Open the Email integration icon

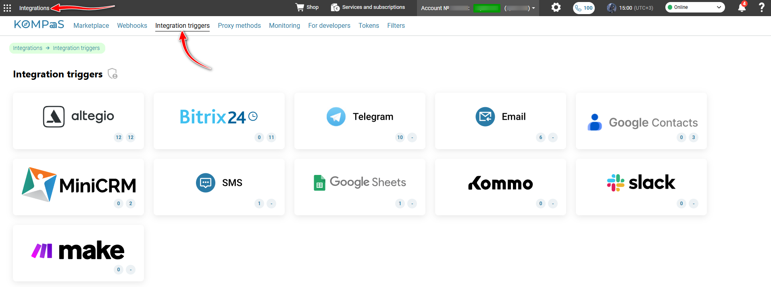pyautogui.click(x=485, y=116)
